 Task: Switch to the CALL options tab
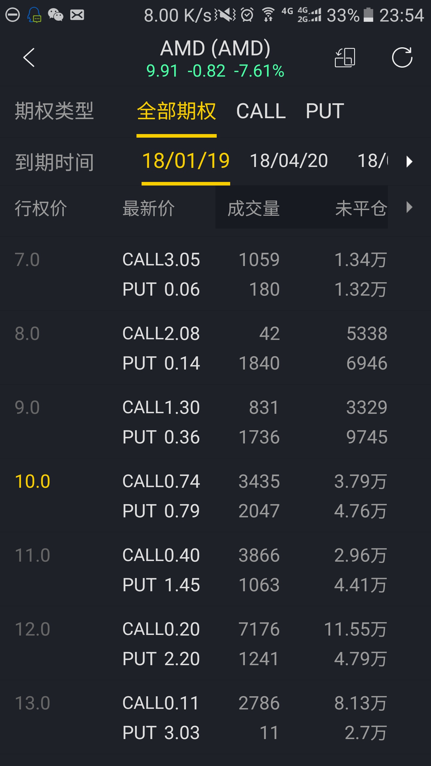(261, 111)
